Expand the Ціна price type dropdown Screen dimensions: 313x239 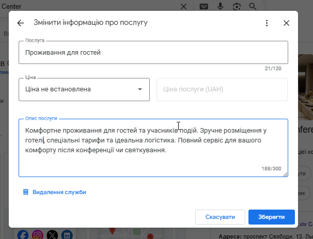(84, 89)
